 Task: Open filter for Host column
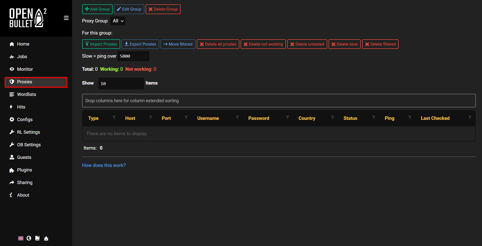(151, 117)
